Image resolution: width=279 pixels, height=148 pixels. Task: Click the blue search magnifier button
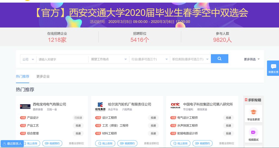tap(219, 59)
